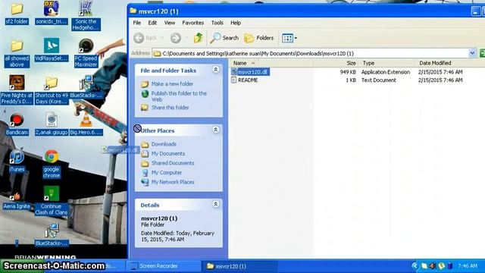Collapse the File and Folder Tasks panel
485x273 pixels.
(215, 69)
